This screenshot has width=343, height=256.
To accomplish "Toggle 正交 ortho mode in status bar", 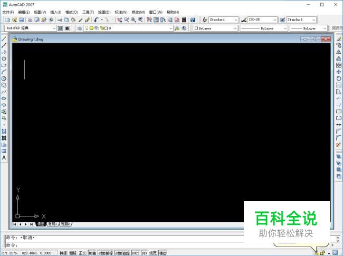I will tap(82, 253).
